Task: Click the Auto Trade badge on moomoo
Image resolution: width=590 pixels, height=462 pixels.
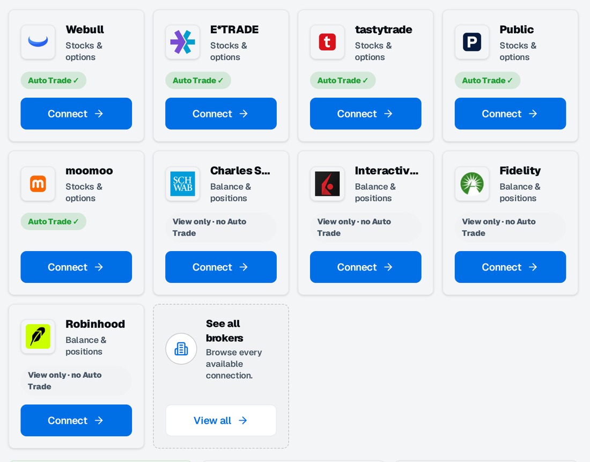Action: click(x=54, y=222)
